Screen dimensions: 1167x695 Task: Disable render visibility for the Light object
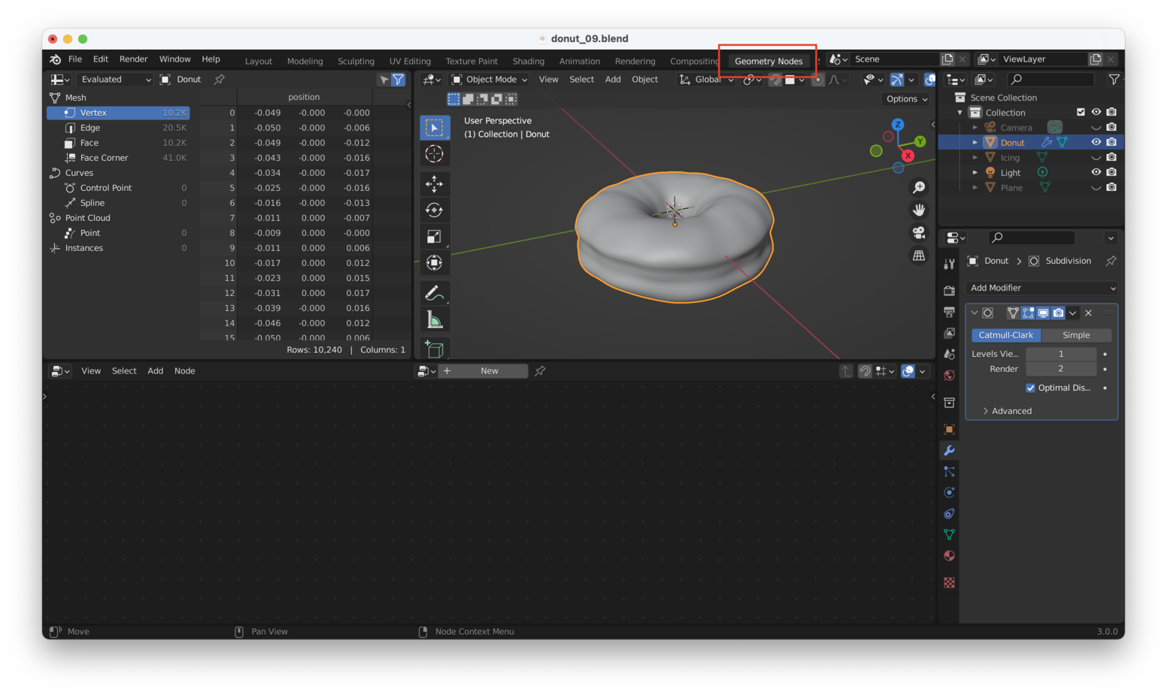click(x=1111, y=172)
